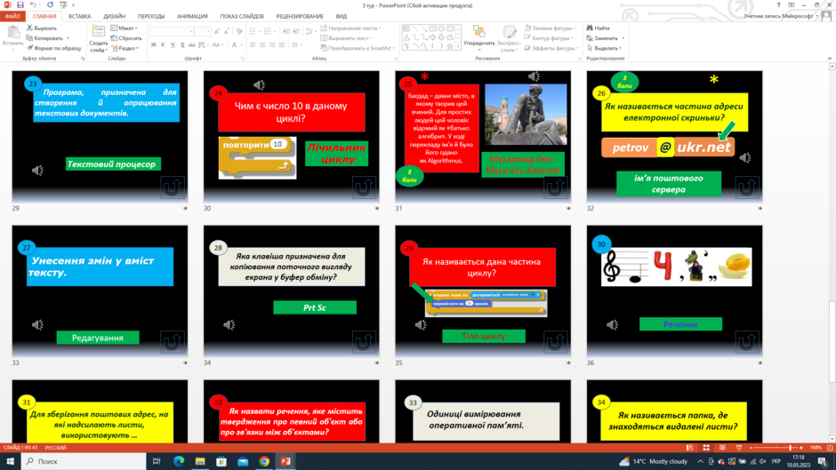The width and height of the screenshot is (836, 470).
Task: Expand the Макет layout dropdown
Action: [x=125, y=28]
